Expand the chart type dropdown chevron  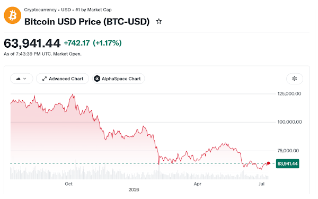(25, 79)
